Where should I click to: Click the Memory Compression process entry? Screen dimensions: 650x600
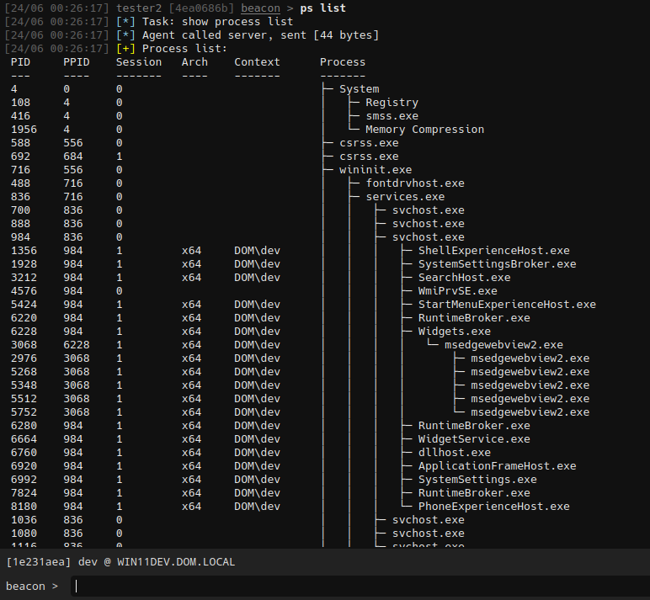424,130
